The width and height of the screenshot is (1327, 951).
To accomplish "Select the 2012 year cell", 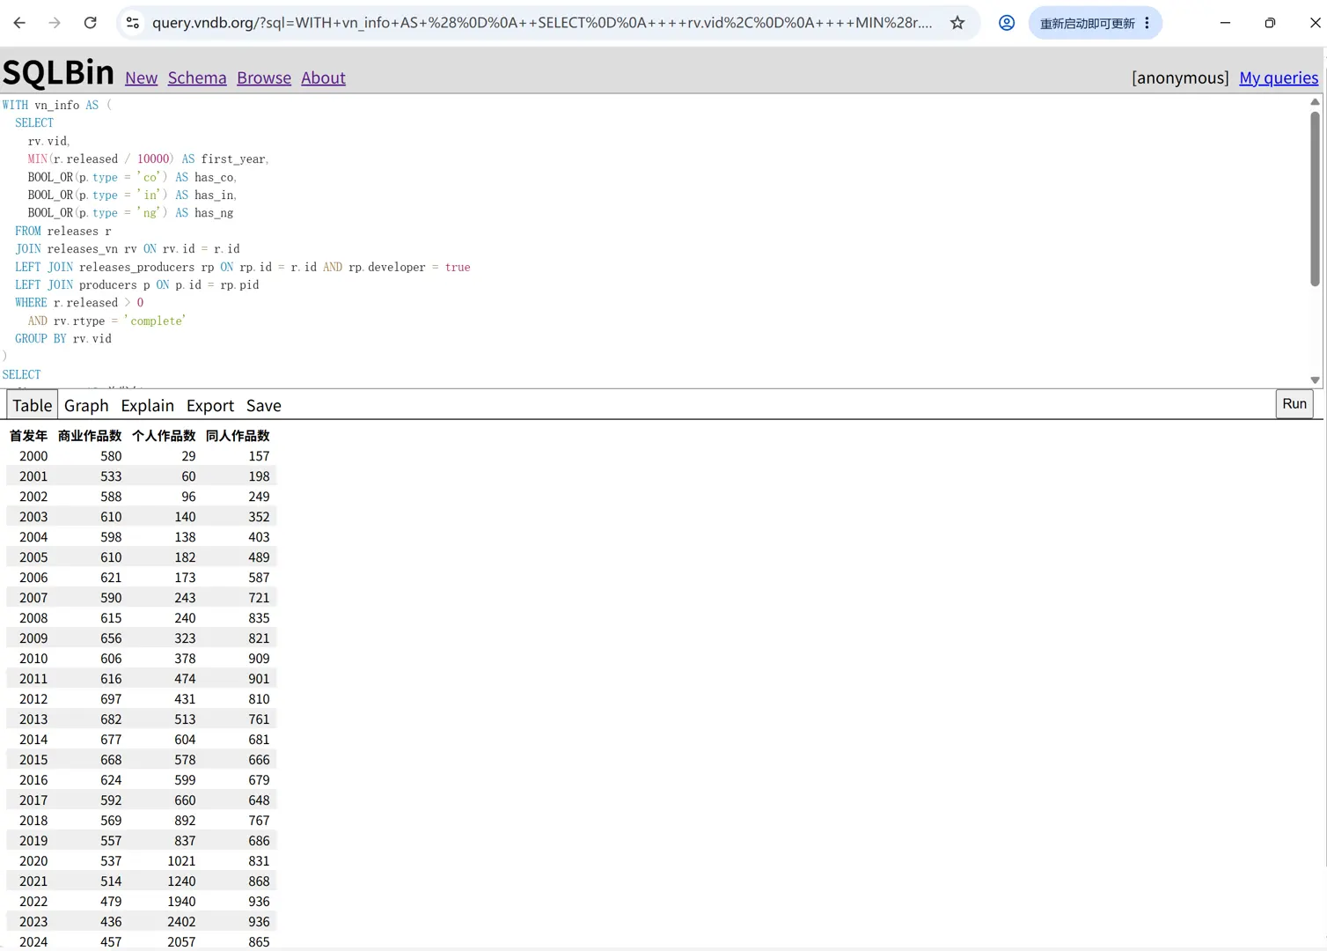I will [x=33, y=699].
